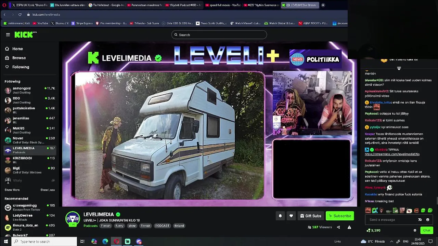Open BigE's Warzone stream
This screenshot has height=246, width=438.
[x=30, y=170]
